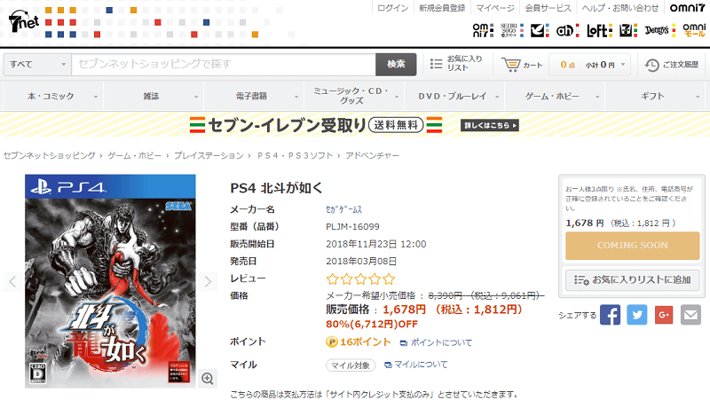Share on Twitter
The height and width of the screenshot is (408, 710).
click(x=636, y=315)
